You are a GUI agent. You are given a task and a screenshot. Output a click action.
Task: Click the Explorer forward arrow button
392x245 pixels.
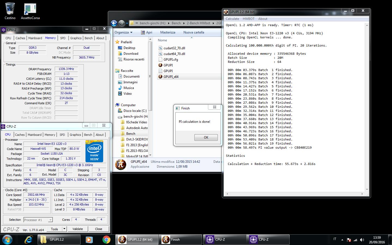click(x=121, y=23)
